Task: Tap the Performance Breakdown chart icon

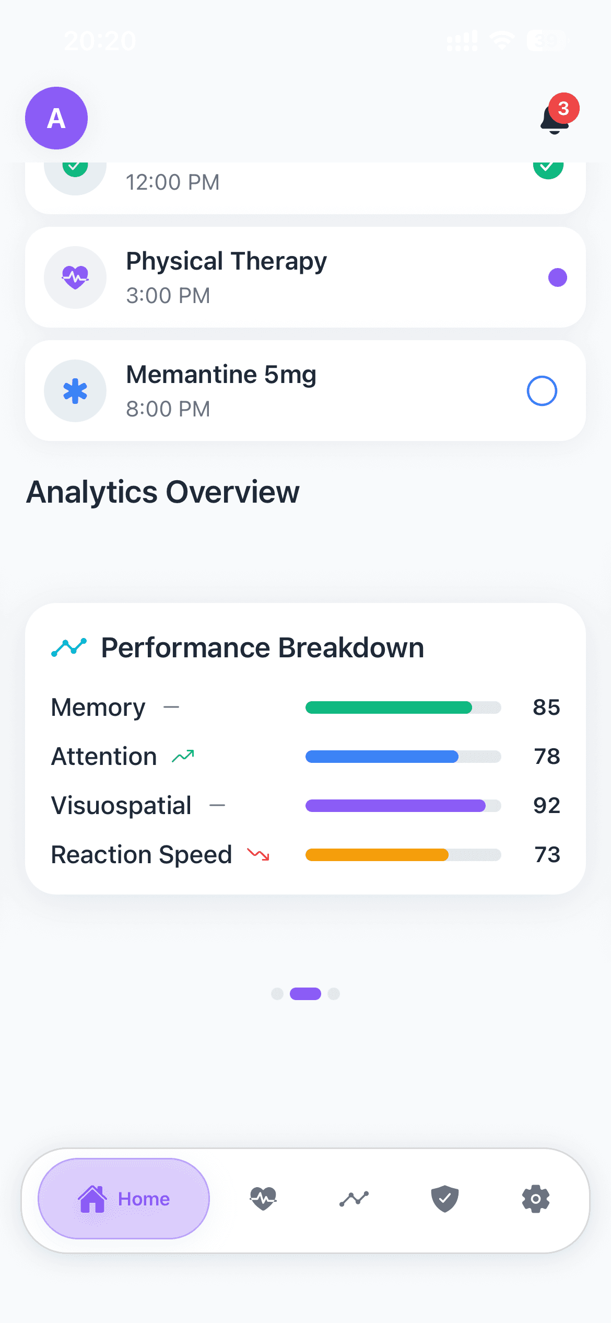Action: click(69, 647)
